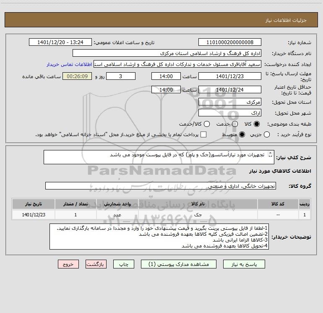323x313 pixels.
Task: Click the item name cell جک
Action: tap(198, 215)
